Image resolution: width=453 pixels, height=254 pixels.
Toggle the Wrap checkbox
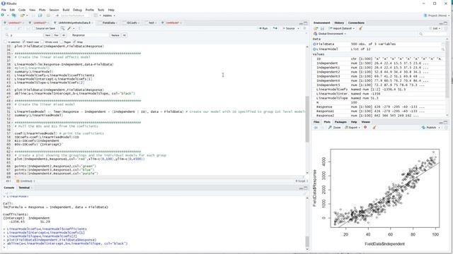pyautogui.click(x=74, y=42)
